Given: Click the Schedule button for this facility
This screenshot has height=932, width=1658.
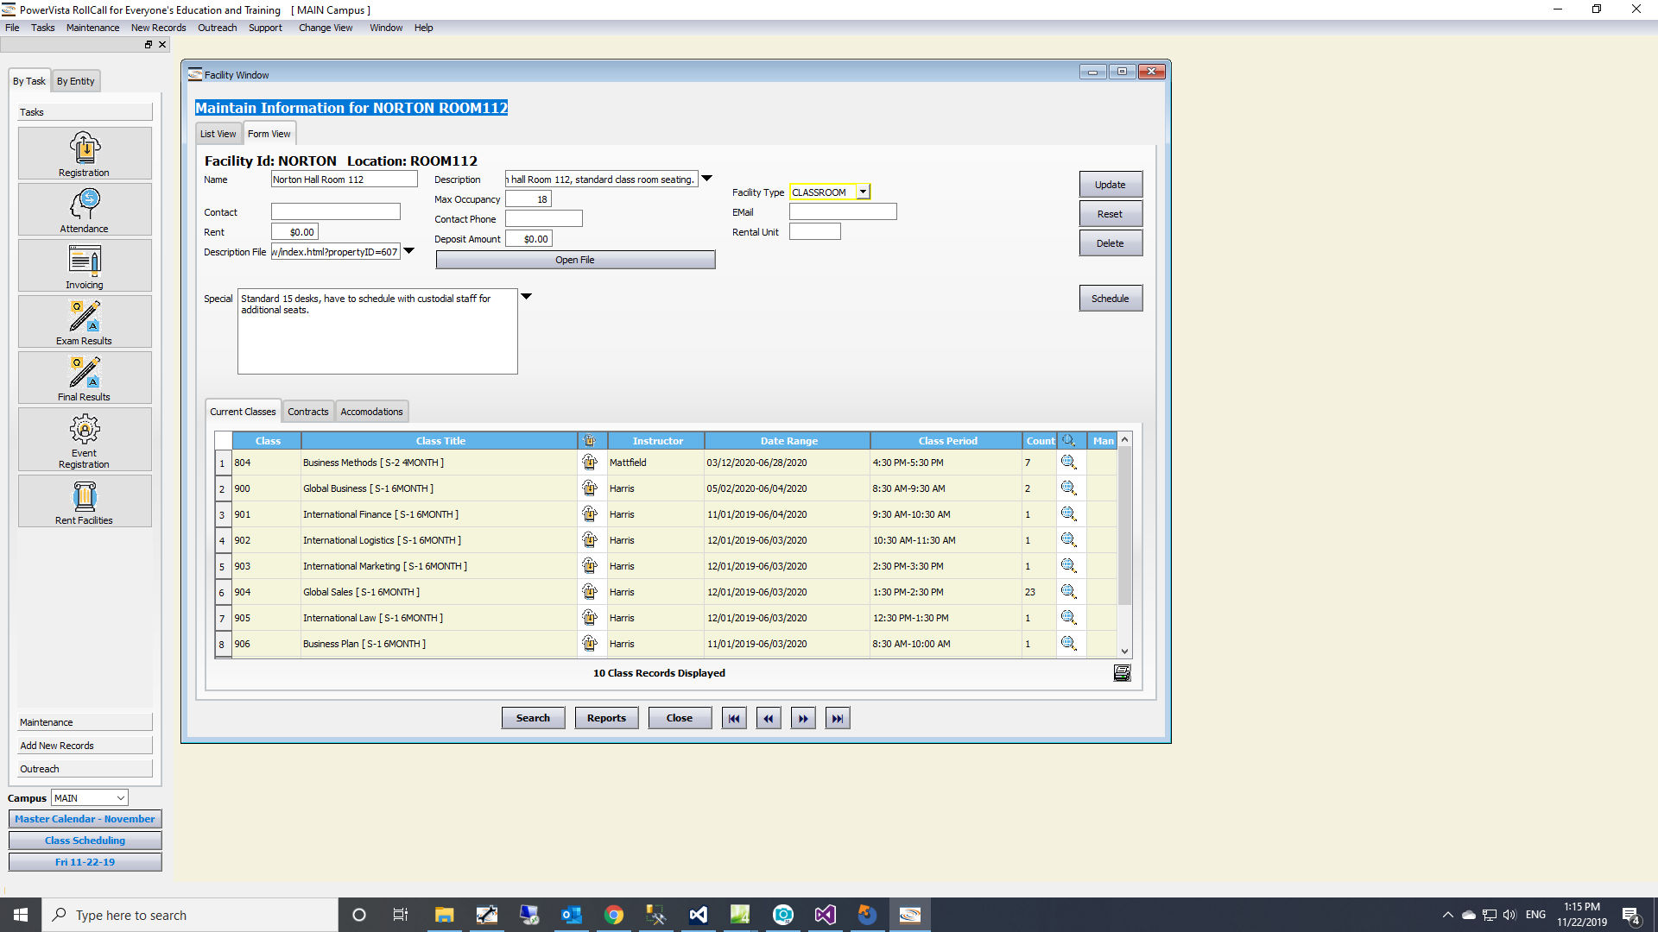Looking at the screenshot, I should 1111,298.
